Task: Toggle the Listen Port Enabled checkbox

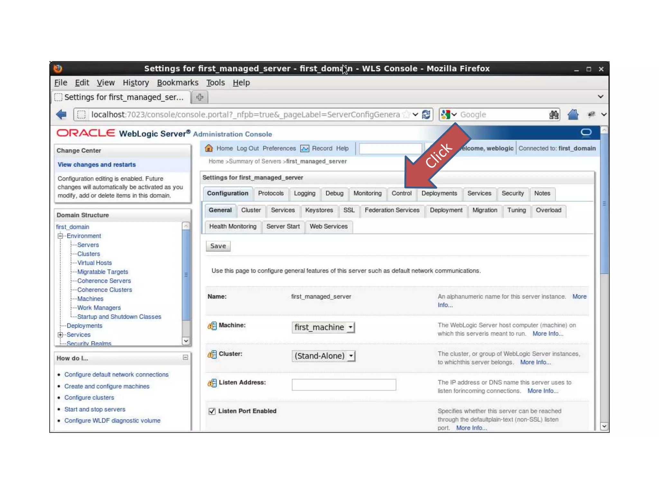Action: 212,411
